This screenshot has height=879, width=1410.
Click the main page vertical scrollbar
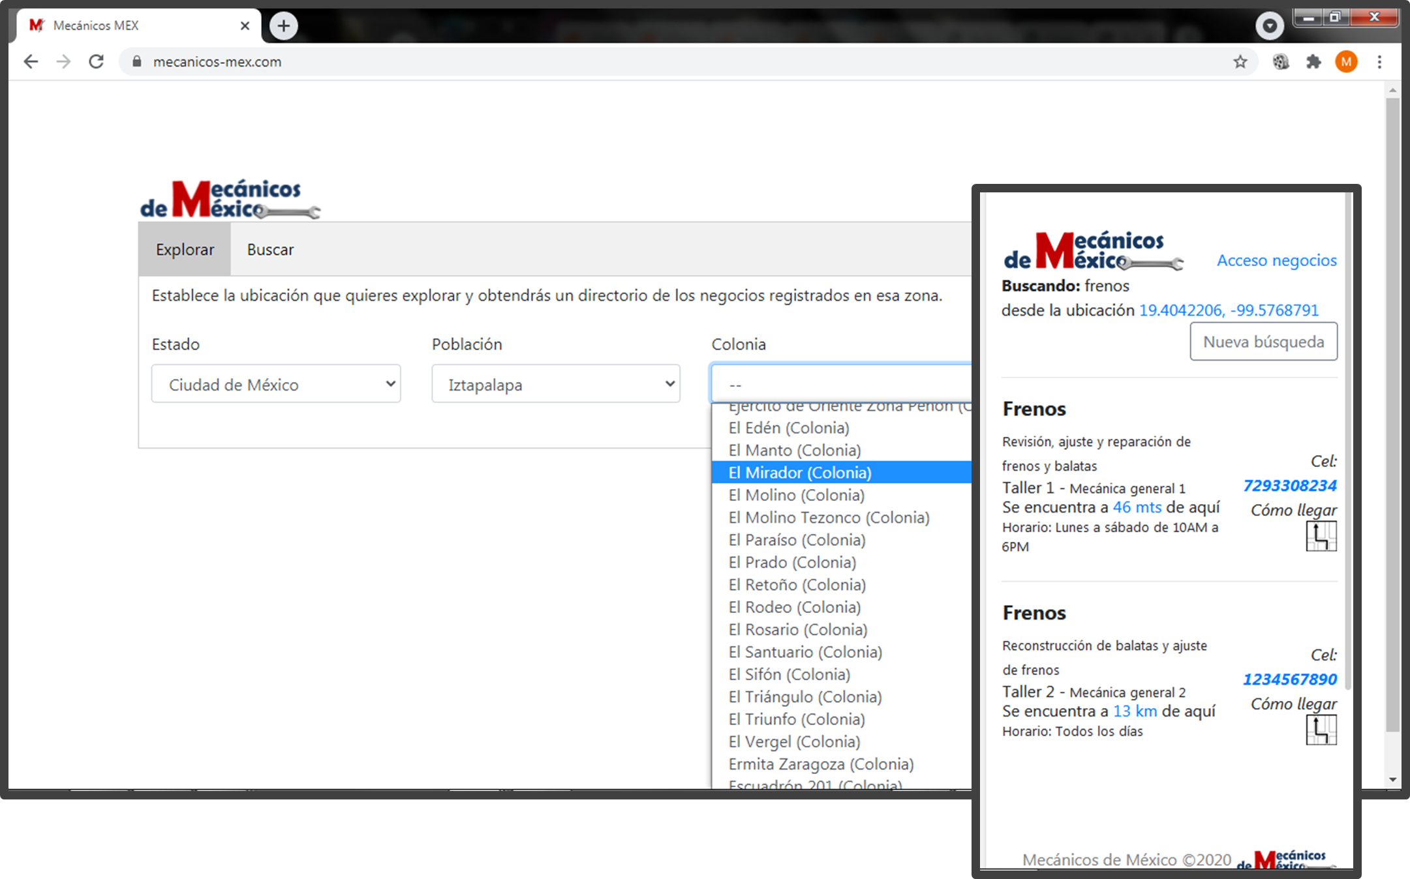1392,415
